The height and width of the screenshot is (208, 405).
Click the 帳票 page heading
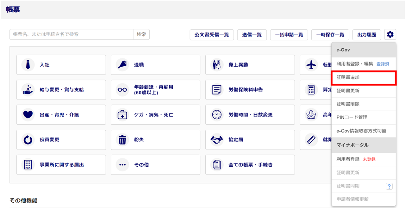(13, 9)
